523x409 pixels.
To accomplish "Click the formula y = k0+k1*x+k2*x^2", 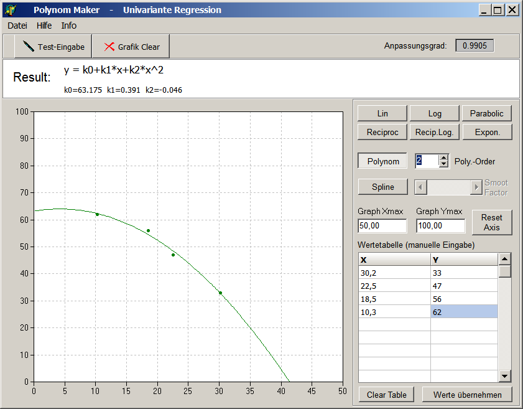I will (114, 70).
